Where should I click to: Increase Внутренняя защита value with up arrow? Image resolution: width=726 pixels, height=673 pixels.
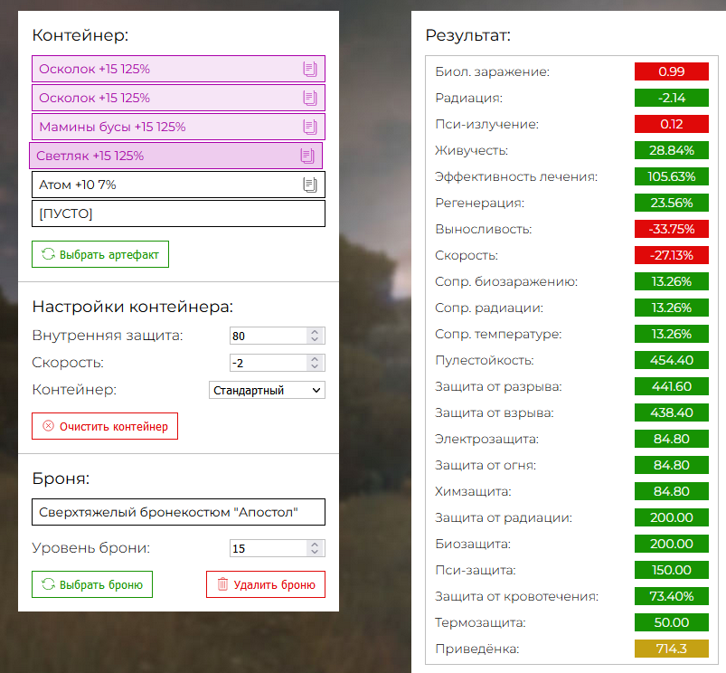(x=315, y=332)
